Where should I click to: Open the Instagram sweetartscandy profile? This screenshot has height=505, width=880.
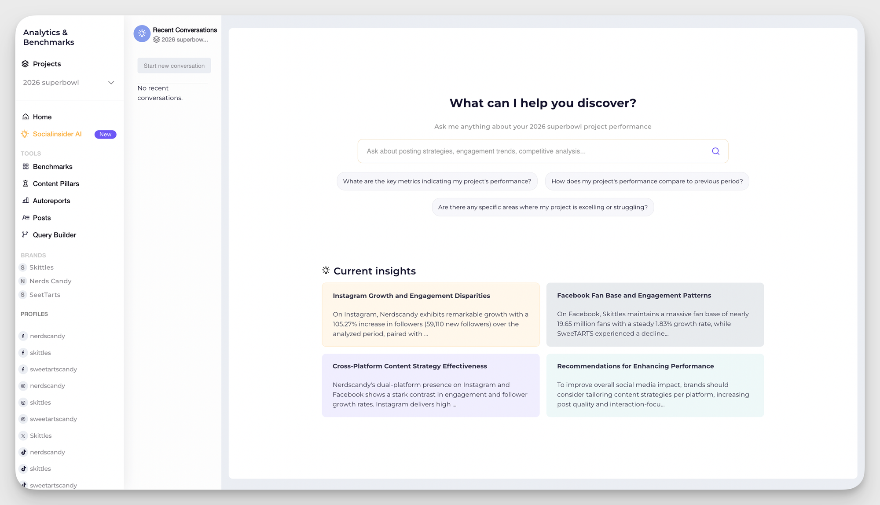[x=54, y=419]
